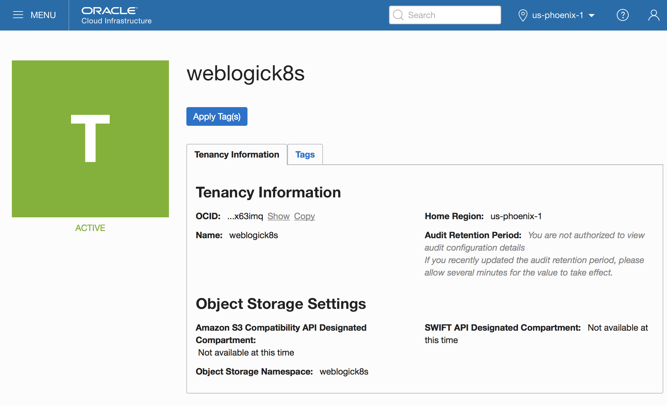Select the Tenancy Information tab
The width and height of the screenshot is (667, 406).
point(237,154)
